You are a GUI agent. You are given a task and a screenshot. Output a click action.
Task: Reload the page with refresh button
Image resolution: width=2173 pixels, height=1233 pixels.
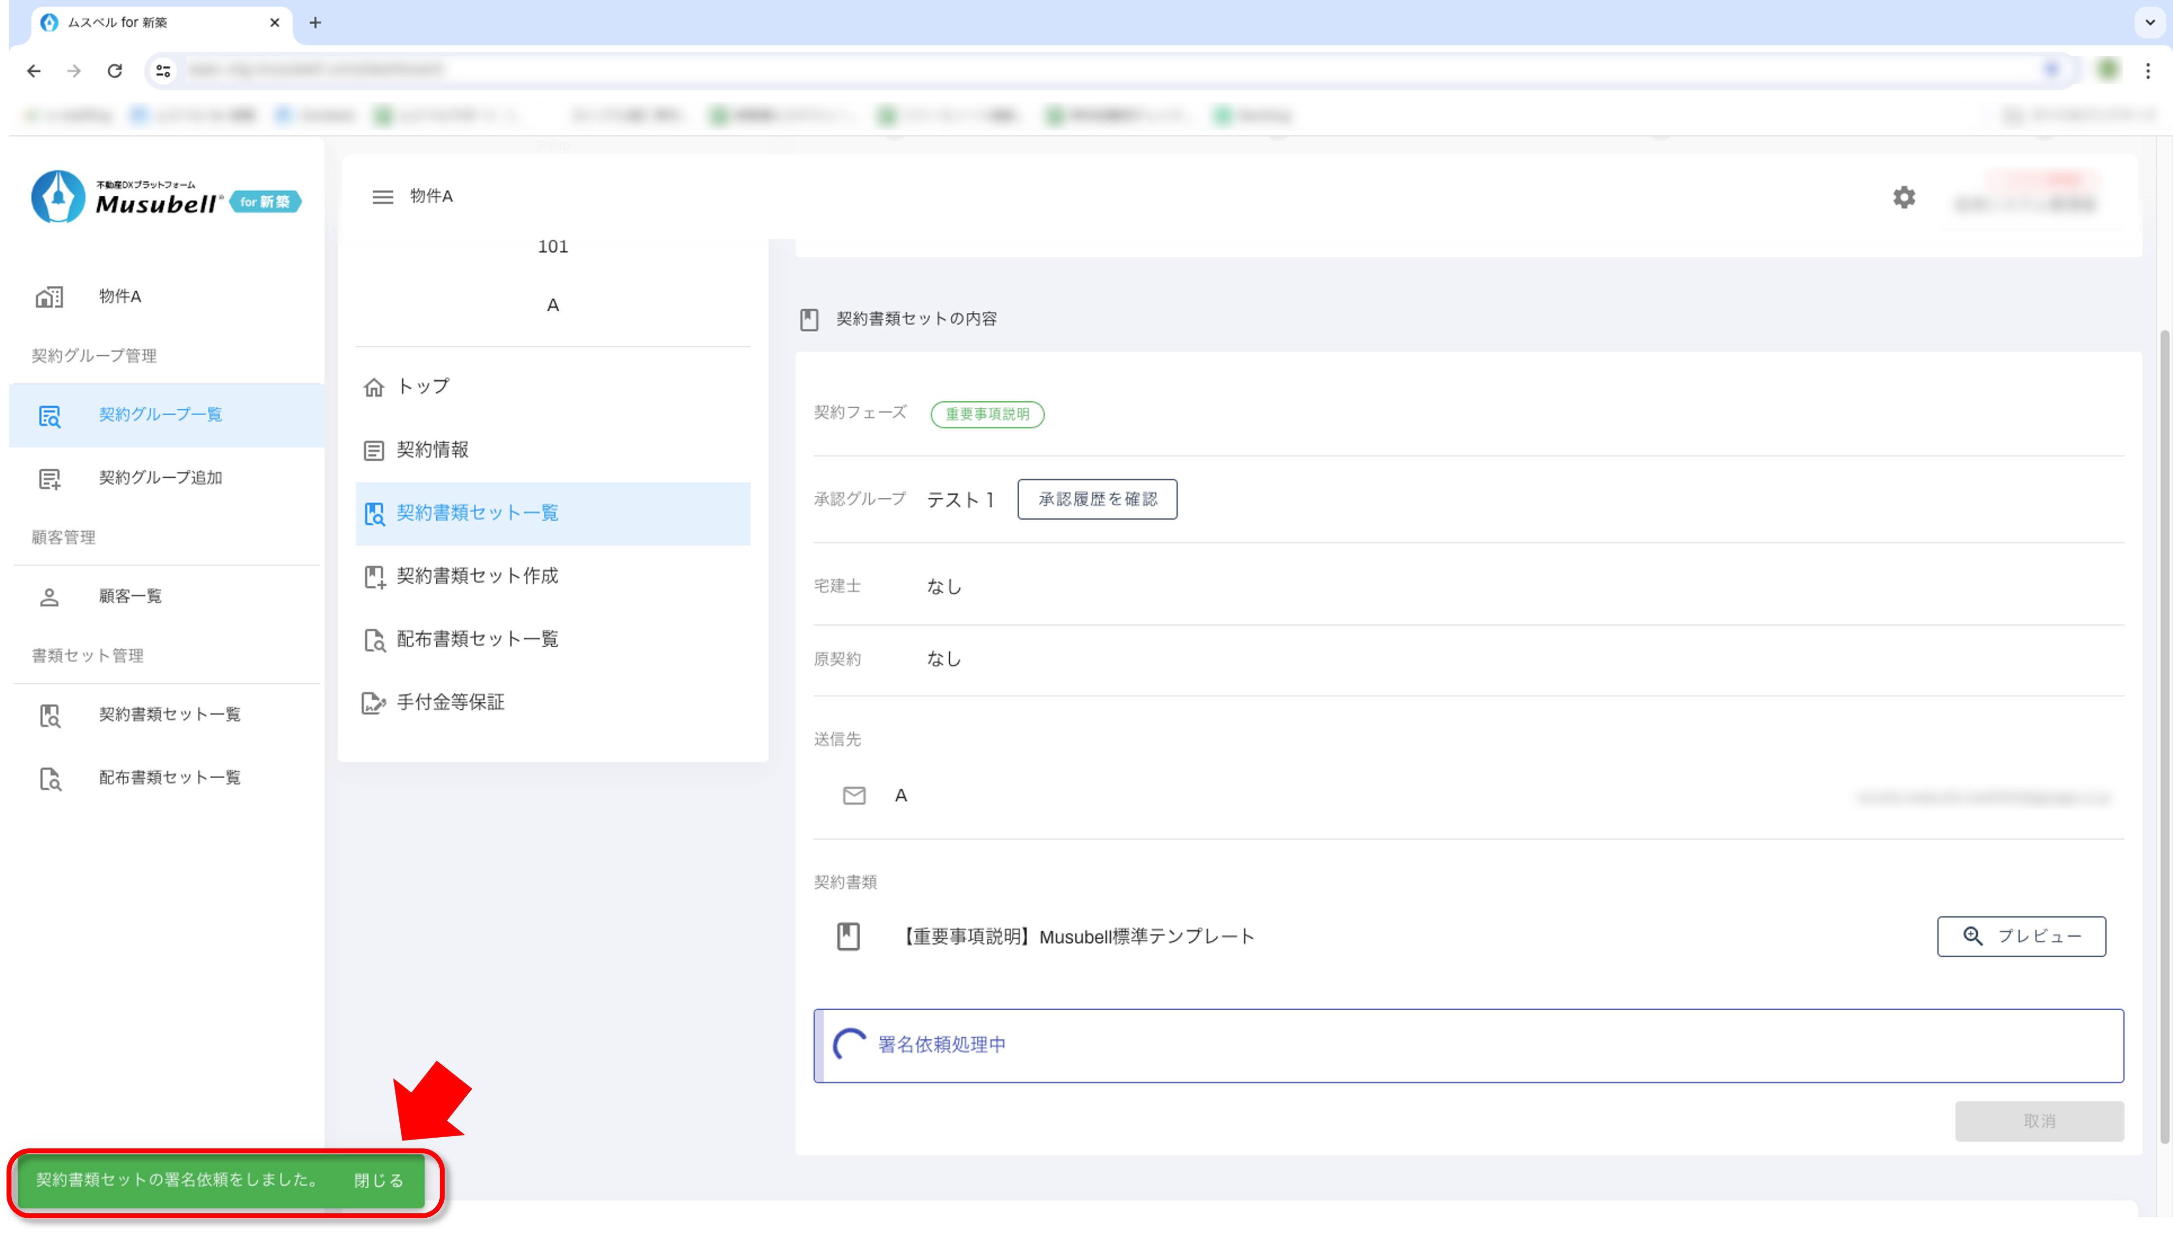[x=115, y=71]
